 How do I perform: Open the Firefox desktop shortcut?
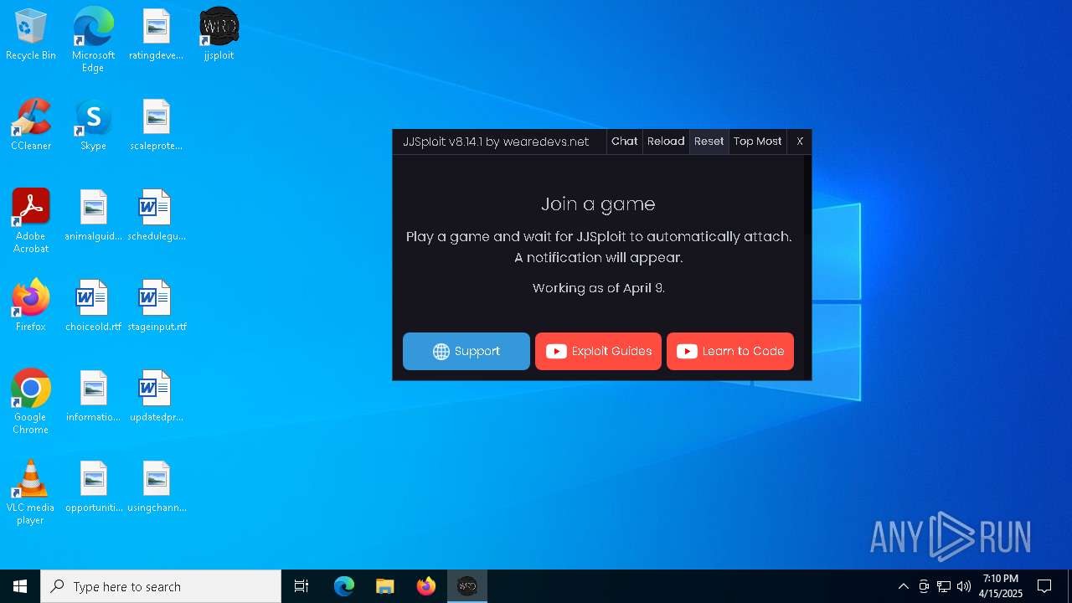31,307
